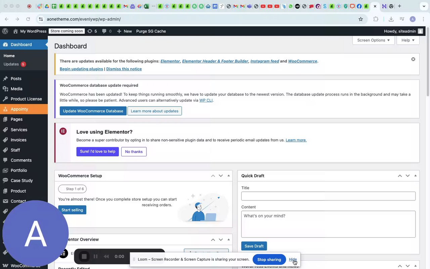Open Comments sidebar item
The height and width of the screenshot is (269, 430).
[24, 160]
